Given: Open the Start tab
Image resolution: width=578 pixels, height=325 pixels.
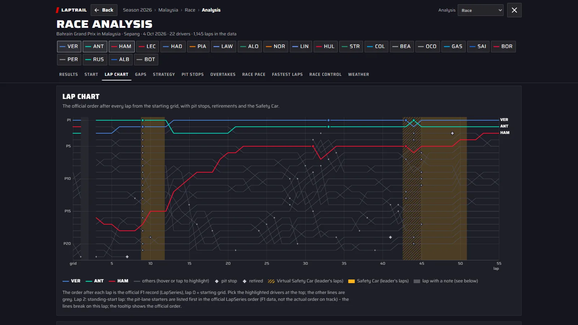Looking at the screenshot, I should (91, 74).
